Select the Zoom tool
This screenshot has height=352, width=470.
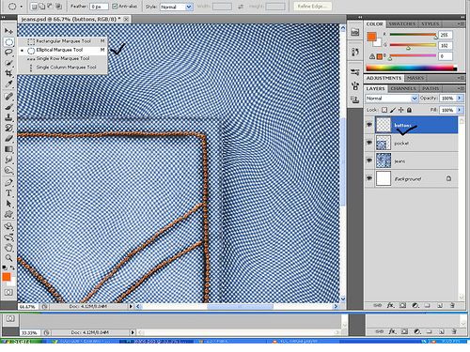pos(8,258)
